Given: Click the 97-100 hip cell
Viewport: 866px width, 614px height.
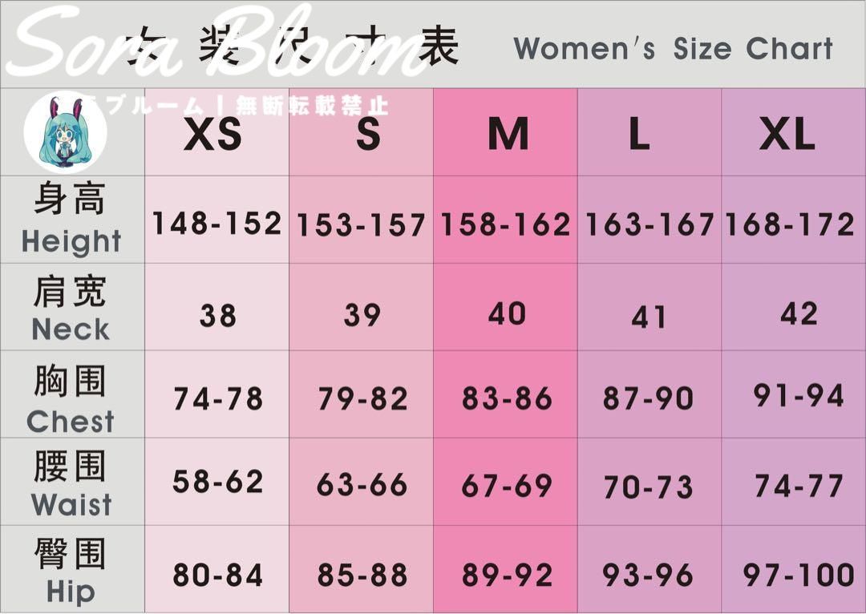Looking at the screenshot, I should point(794,569).
